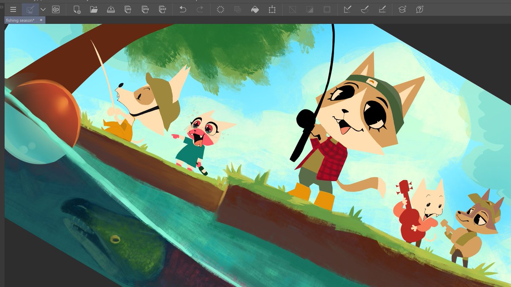The height and width of the screenshot is (287, 511).
Task: Open the hamburger main menu
Action: tap(13, 9)
